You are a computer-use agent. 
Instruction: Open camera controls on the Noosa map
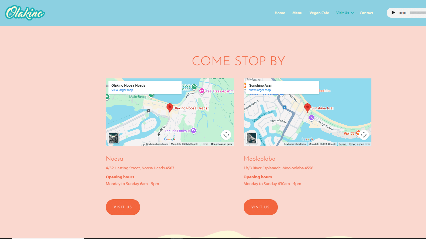click(226, 135)
